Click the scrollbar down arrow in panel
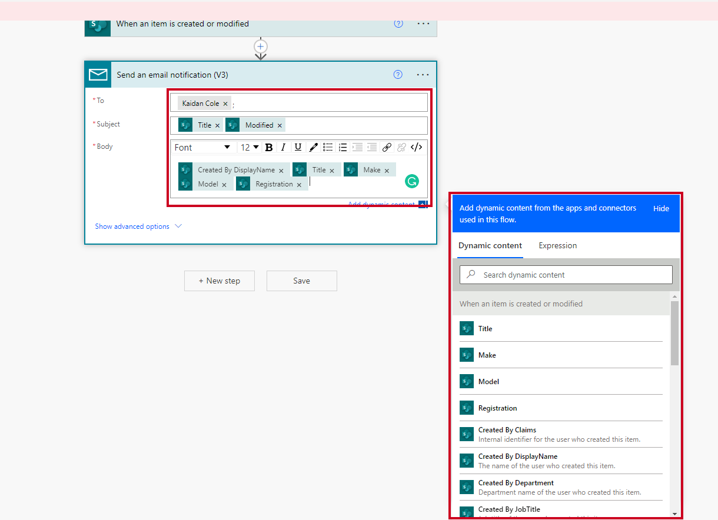Screen dimensions: 718x520 674,514
